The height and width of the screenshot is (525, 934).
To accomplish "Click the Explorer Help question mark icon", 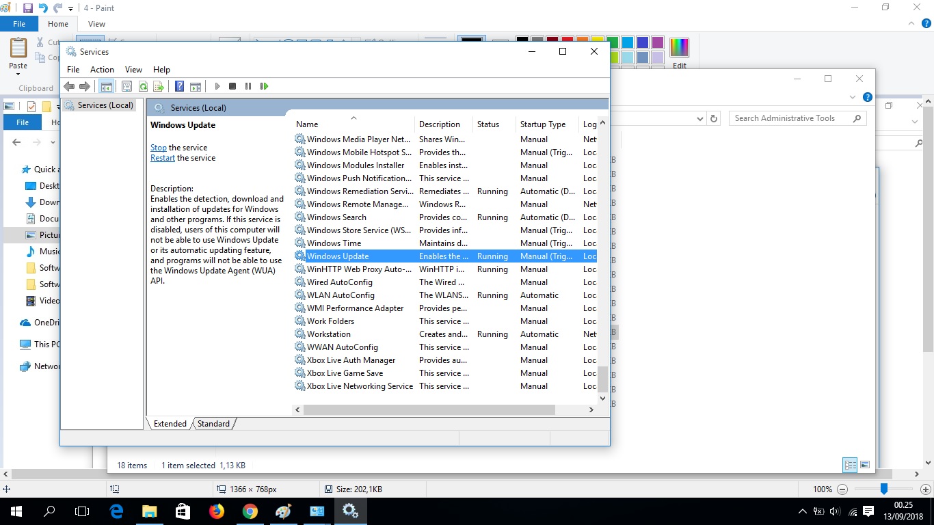I will point(867,97).
